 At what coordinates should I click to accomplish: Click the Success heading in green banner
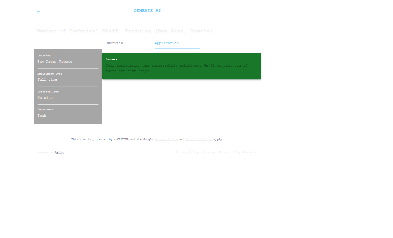click(111, 60)
